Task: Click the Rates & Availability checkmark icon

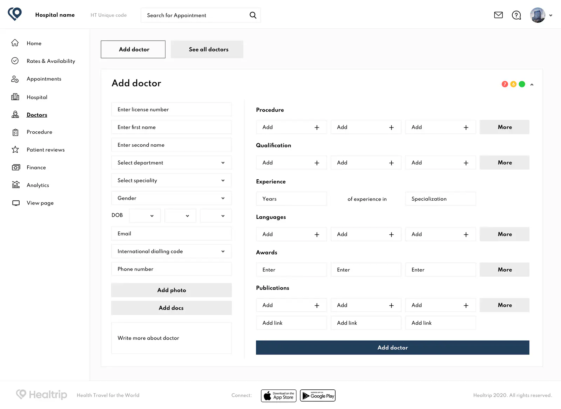Action: click(x=15, y=61)
